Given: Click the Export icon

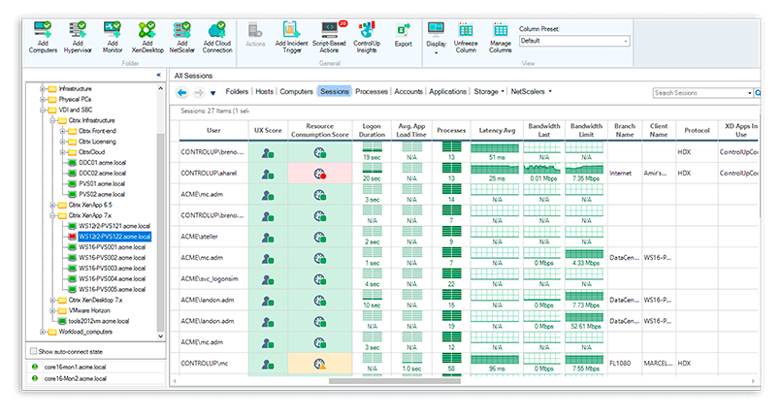Looking at the screenshot, I should [x=403, y=30].
